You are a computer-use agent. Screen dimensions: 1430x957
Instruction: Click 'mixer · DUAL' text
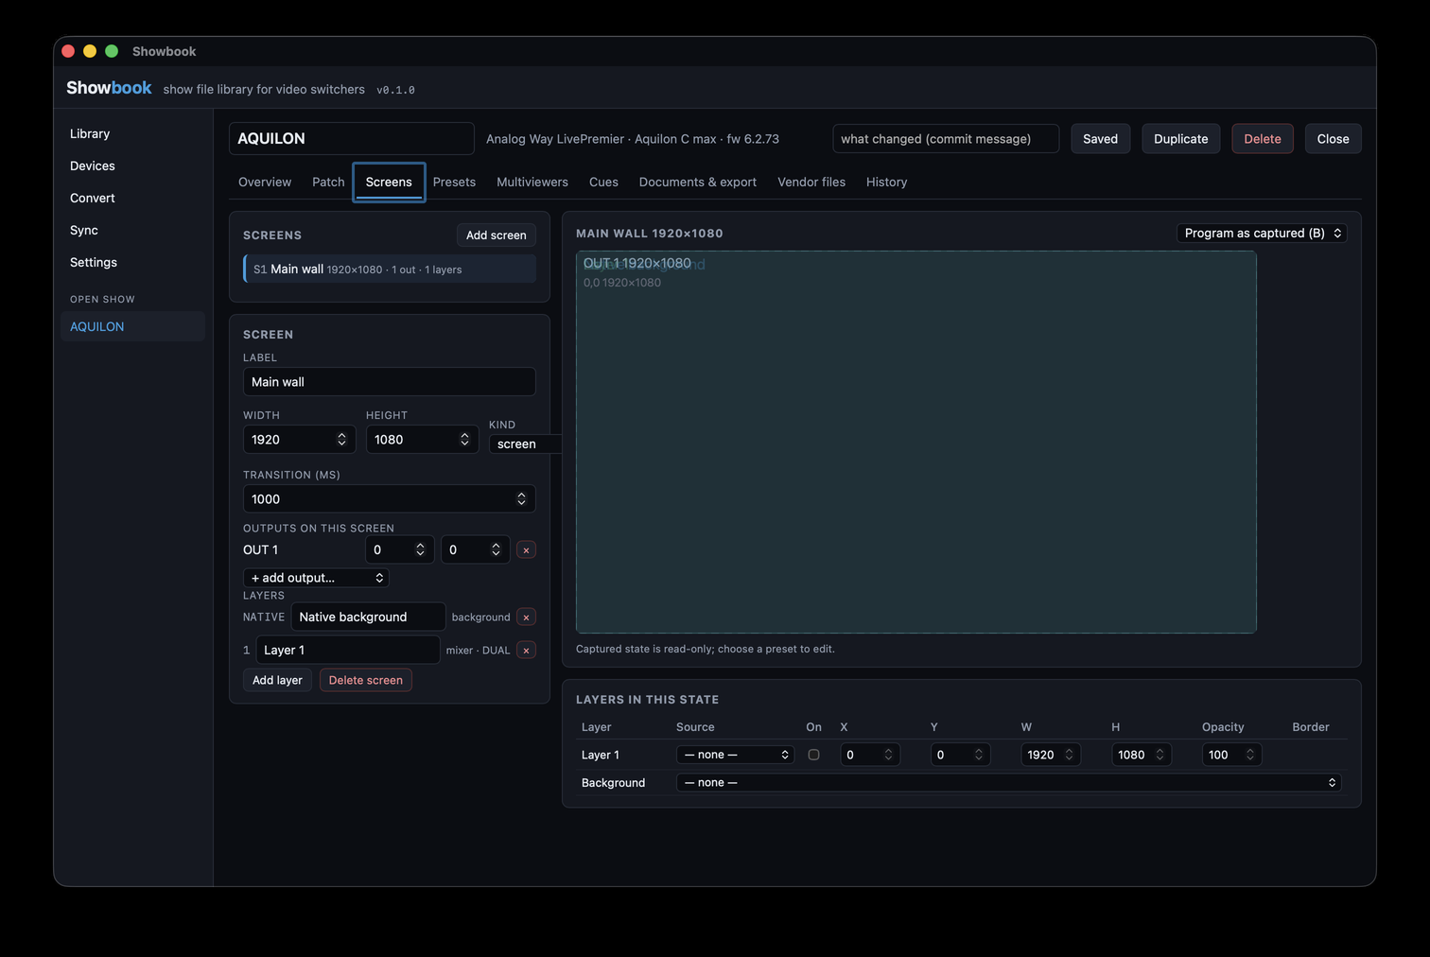pos(478,650)
